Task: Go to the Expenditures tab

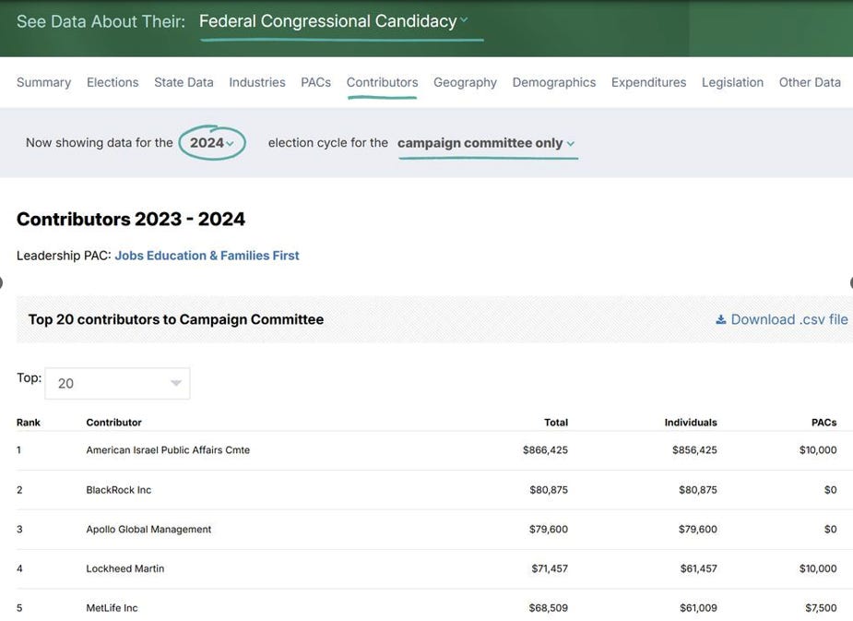Action: point(648,82)
